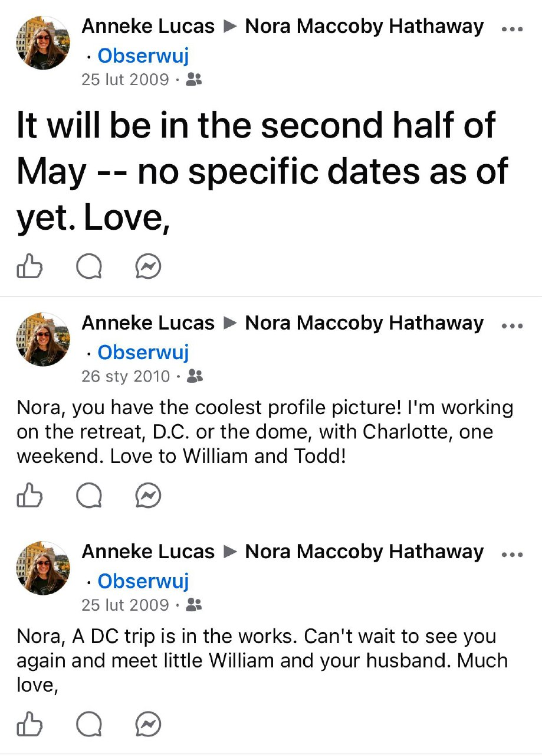Open comments on the 'DC trip' post

89,724
